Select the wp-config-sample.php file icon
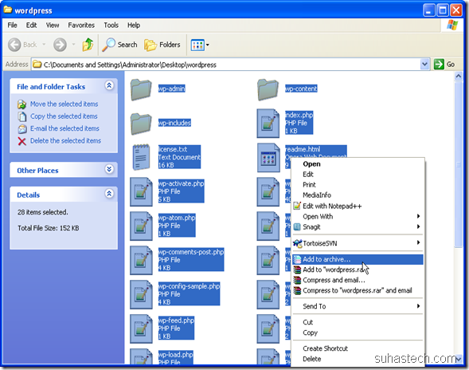Image resolution: width=469 pixels, height=370 pixels. tap(141, 294)
